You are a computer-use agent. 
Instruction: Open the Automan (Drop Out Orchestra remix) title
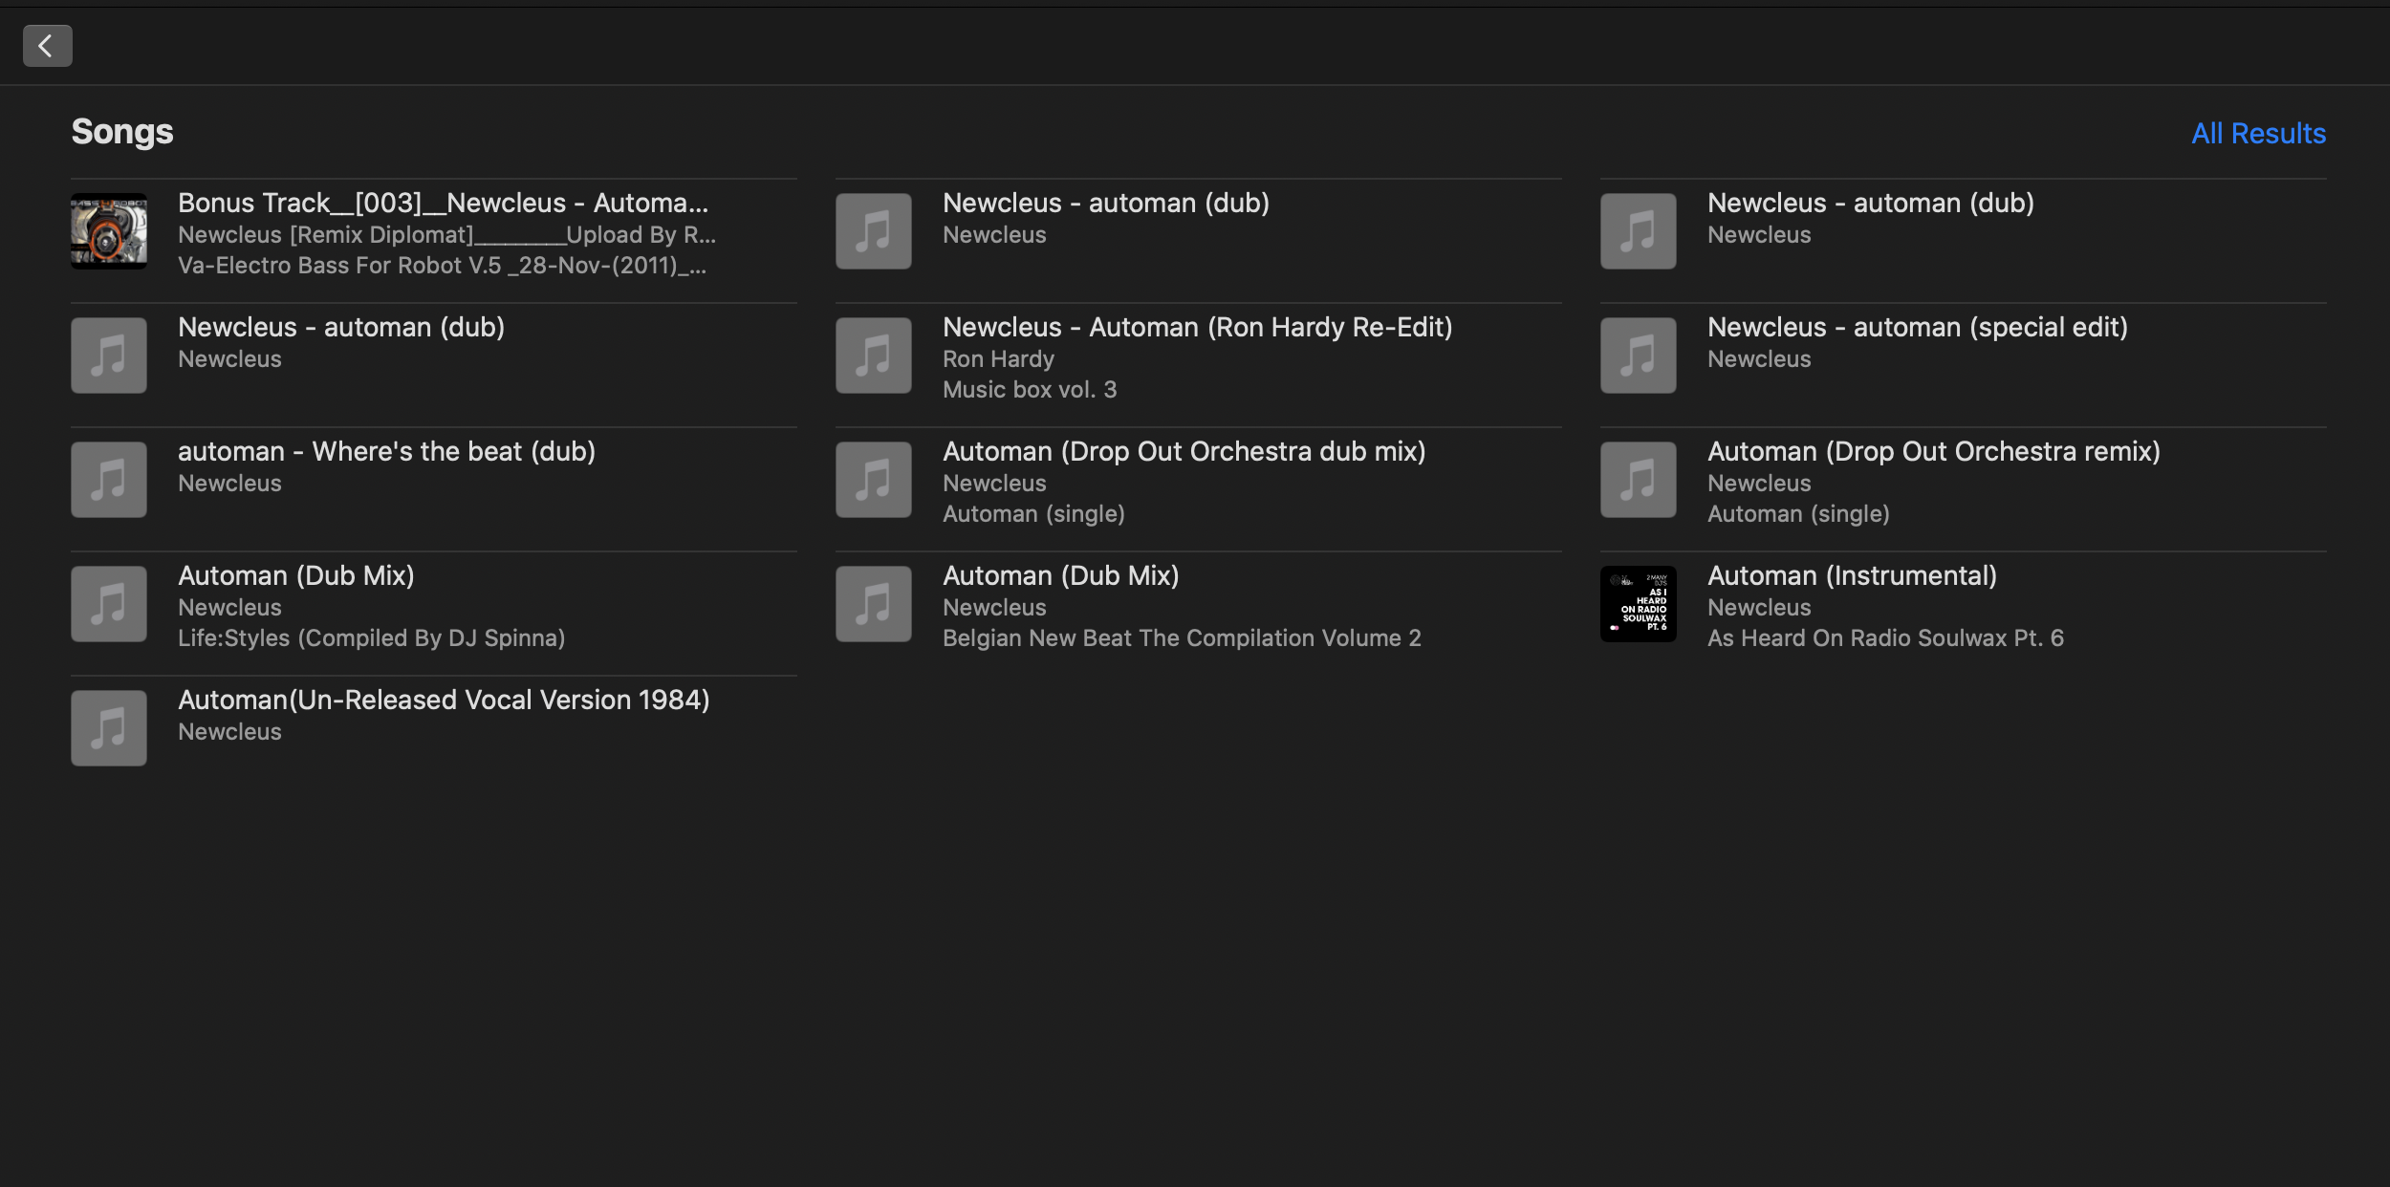(1933, 451)
